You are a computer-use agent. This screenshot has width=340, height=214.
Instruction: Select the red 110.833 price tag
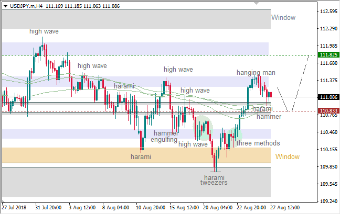point(328,111)
